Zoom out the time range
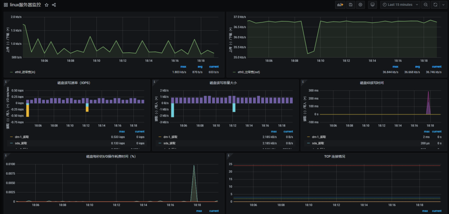Screen dimensions: 449x214 click(426, 5)
